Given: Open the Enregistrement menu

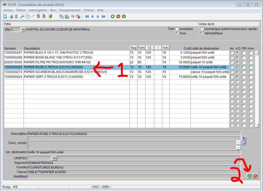Looking at the screenshot, I should point(70,10).
